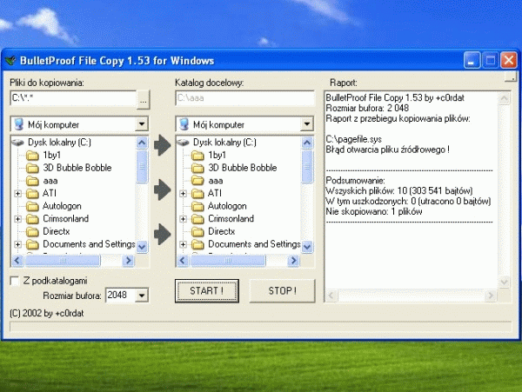Click the destination tree vertical scrollbar thumb
The height and width of the screenshot is (392, 522).
tap(307, 167)
